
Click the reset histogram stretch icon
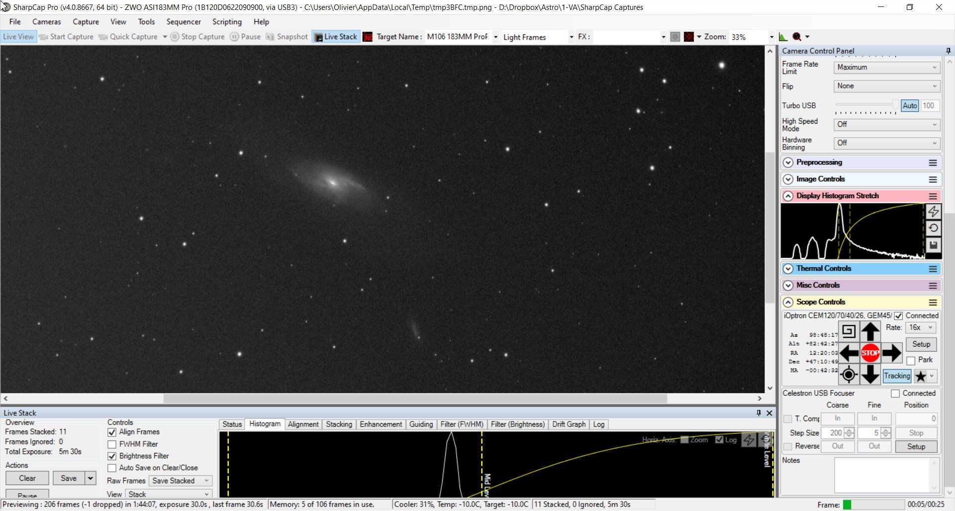pyautogui.click(x=933, y=228)
